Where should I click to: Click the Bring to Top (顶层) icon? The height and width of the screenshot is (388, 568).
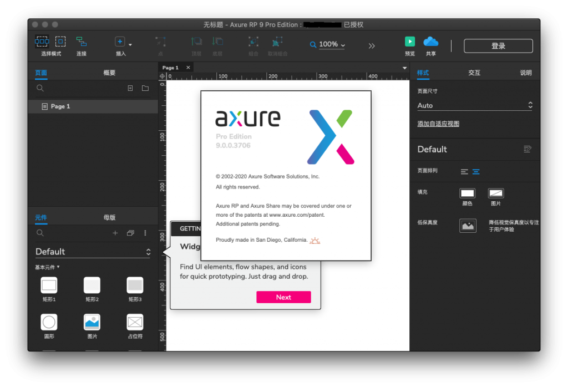(196, 41)
